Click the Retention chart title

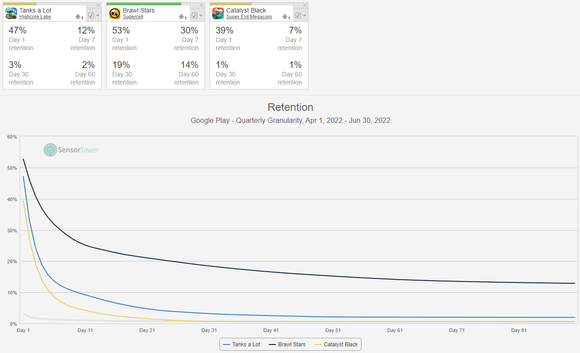point(290,107)
